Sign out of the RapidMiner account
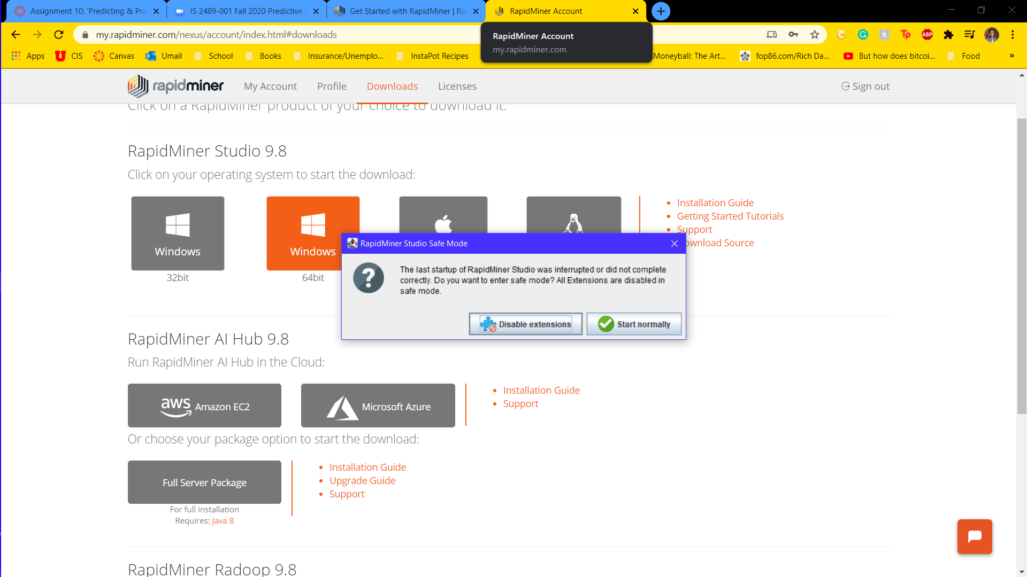This screenshot has height=577, width=1027. tap(865, 87)
